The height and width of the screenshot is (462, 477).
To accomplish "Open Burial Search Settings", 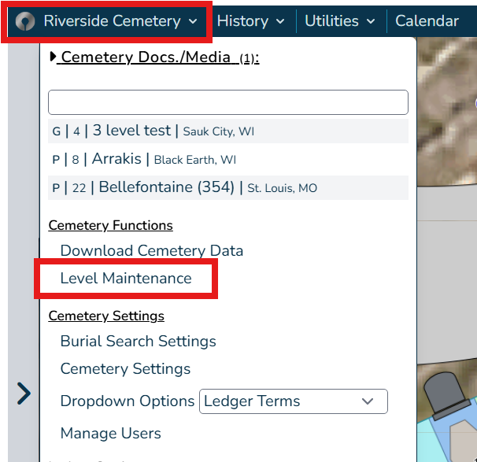I will pyautogui.click(x=138, y=342).
